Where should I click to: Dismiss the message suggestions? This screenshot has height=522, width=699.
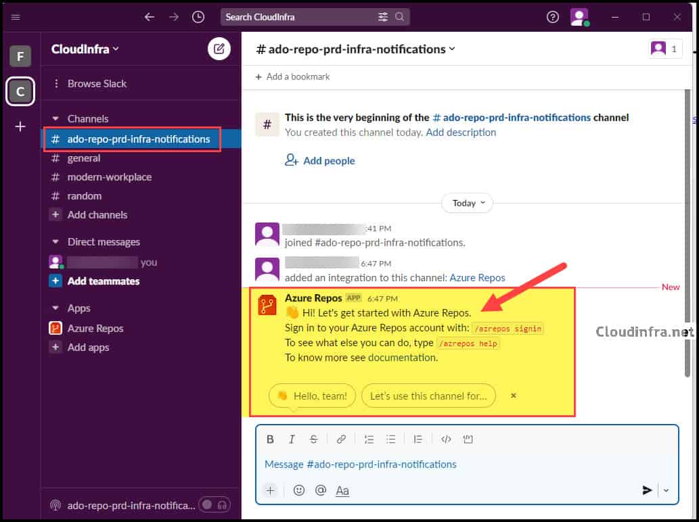coord(513,396)
